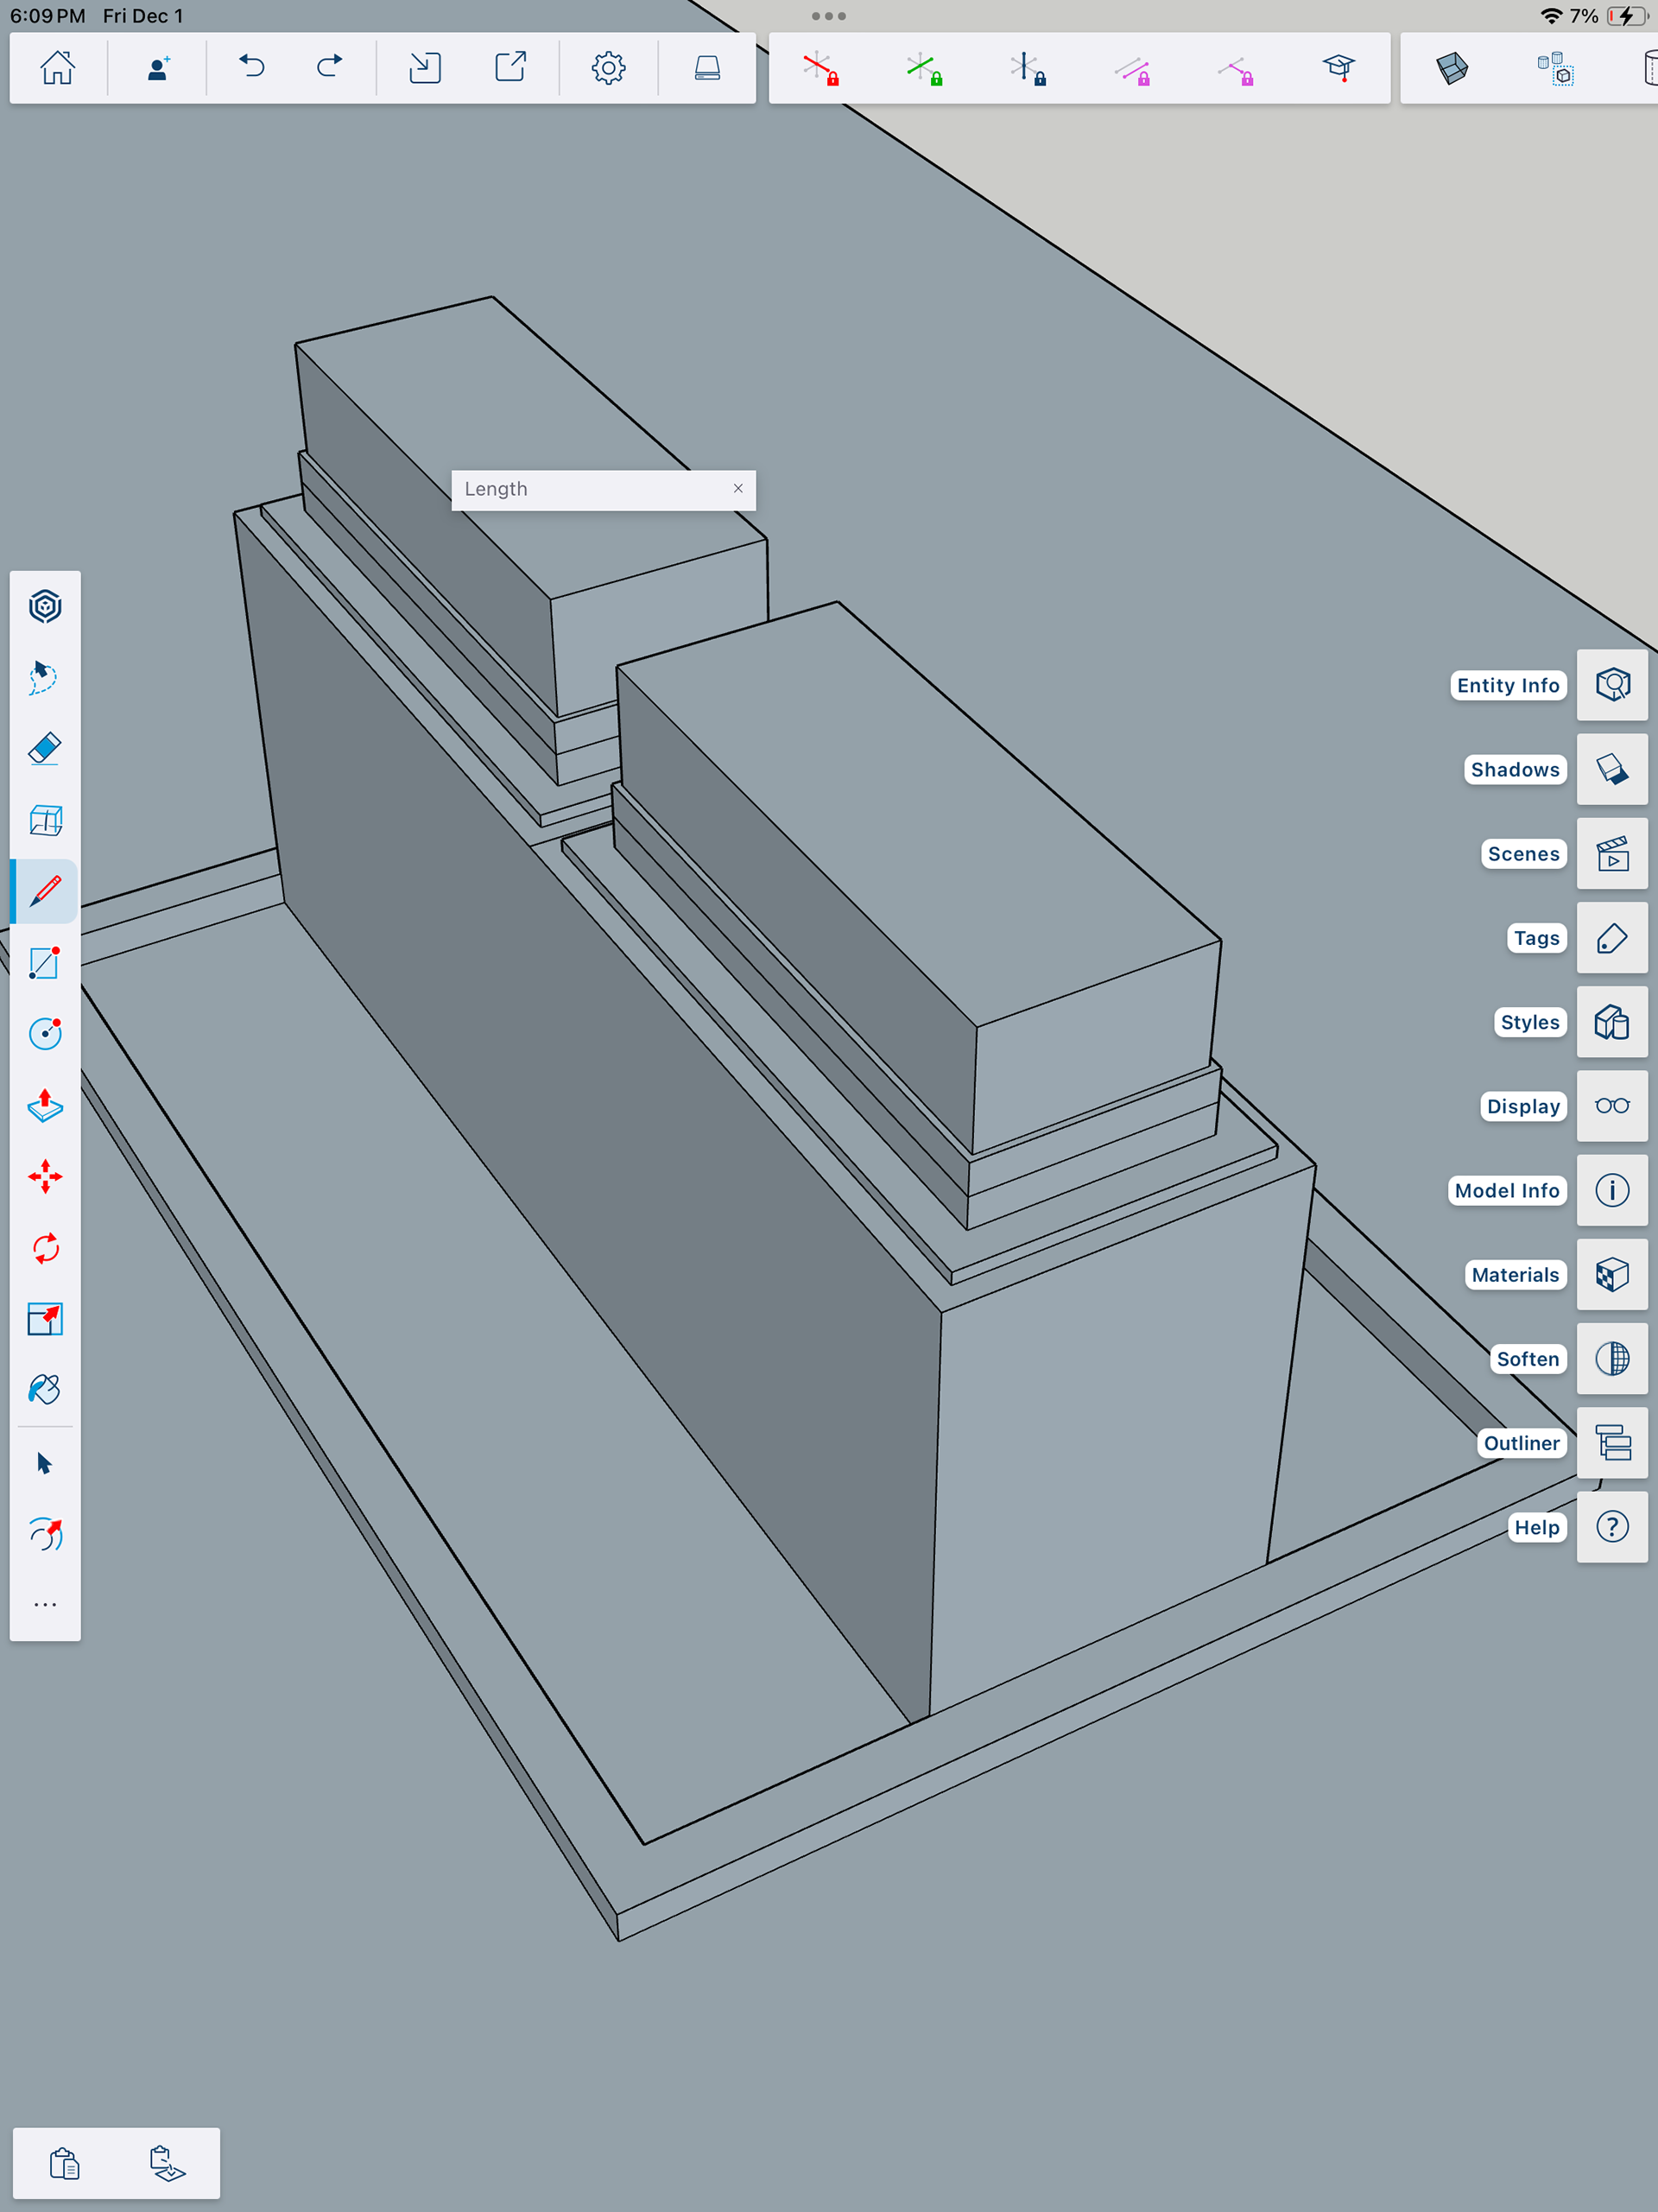Close the Length input box
The height and width of the screenshot is (2212, 1658).
(x=738, y=489)
